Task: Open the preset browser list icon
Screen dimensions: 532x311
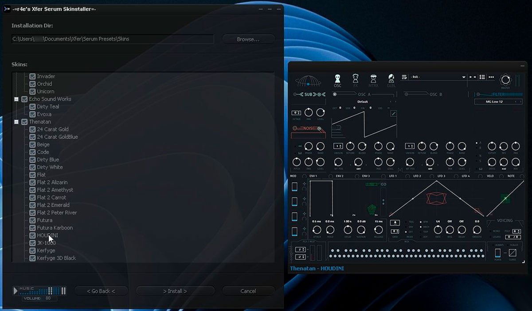Action: tap(482, 77)
